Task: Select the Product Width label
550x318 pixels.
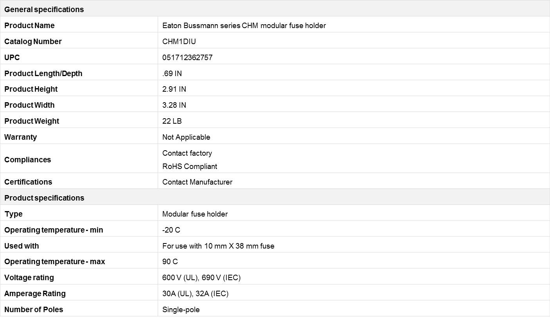Action: [29, 105]
